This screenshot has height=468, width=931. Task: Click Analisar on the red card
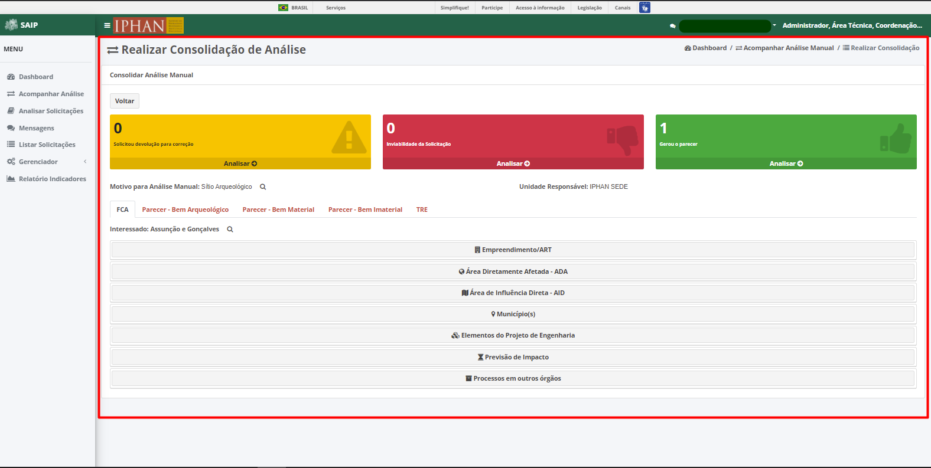click(513, 163)
